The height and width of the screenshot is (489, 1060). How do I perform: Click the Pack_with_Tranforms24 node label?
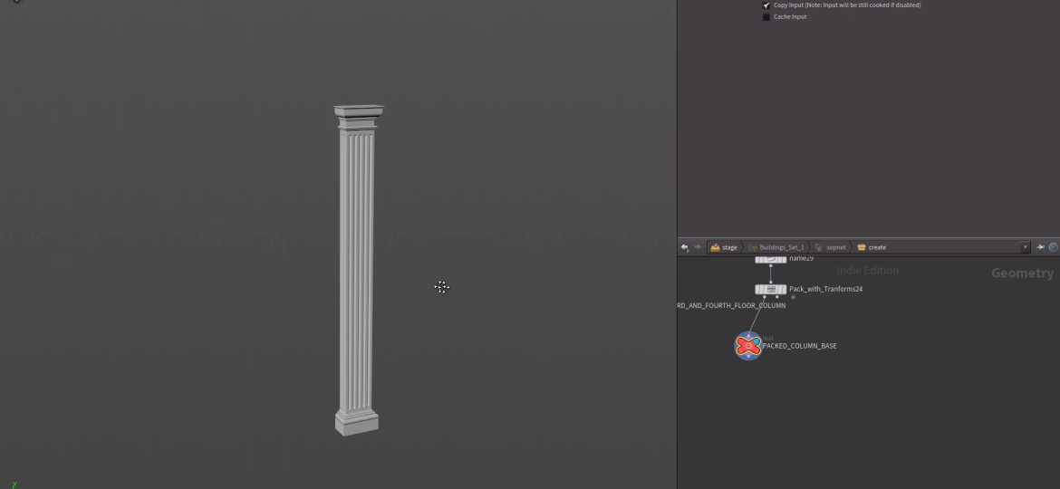click(x=825, y=290)
